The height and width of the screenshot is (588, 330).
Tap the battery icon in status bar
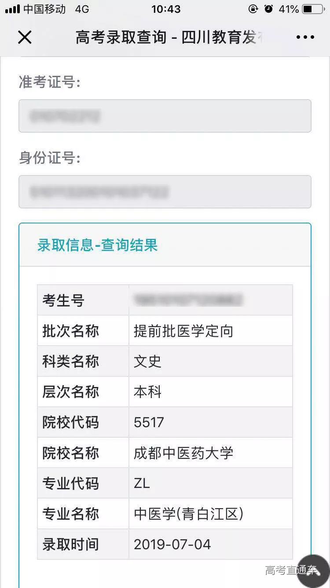[313, 9]
